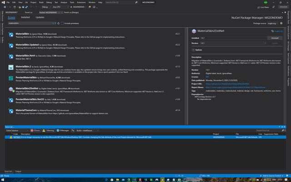The image size is (291, 182).
Task: Click the PersianMaterialSkin package icon
Action: [11, 78]
